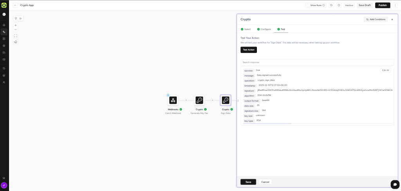Select the Webhooks Catch Webhook node
Viewport: 401px width, 191px height.
coord(173,100)
